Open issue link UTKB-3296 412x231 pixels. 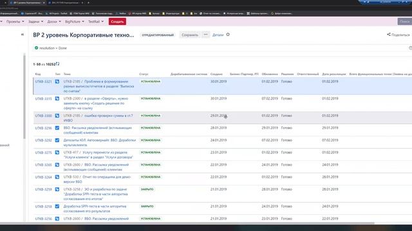pyautogui.click(x=43, y=128)
